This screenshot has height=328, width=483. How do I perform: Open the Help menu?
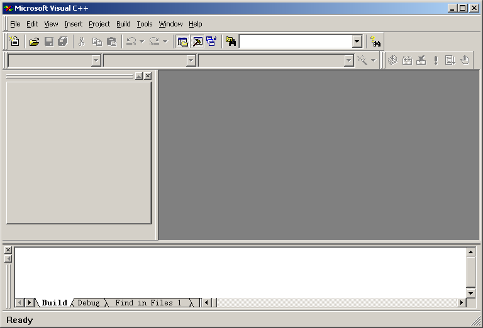pos(196,24)
